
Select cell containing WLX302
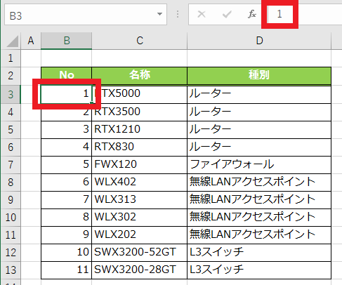tap(140, 218)
